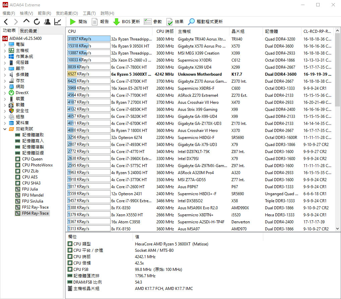Open the 記憶體延遲 benchmark
Viewport: 341px width, 299px height.
29,153
